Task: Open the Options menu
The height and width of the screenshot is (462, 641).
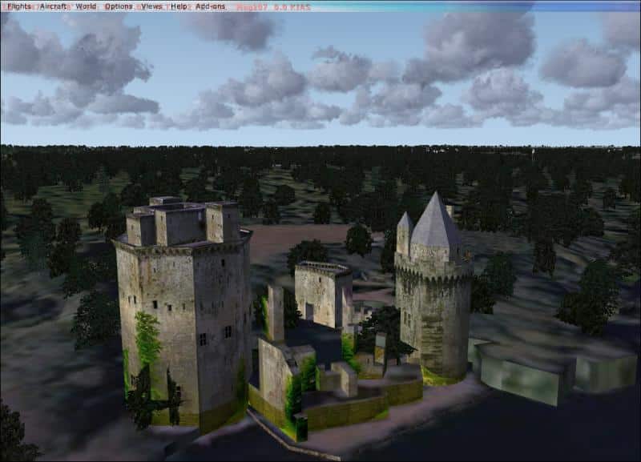Action: pos(119,6)
